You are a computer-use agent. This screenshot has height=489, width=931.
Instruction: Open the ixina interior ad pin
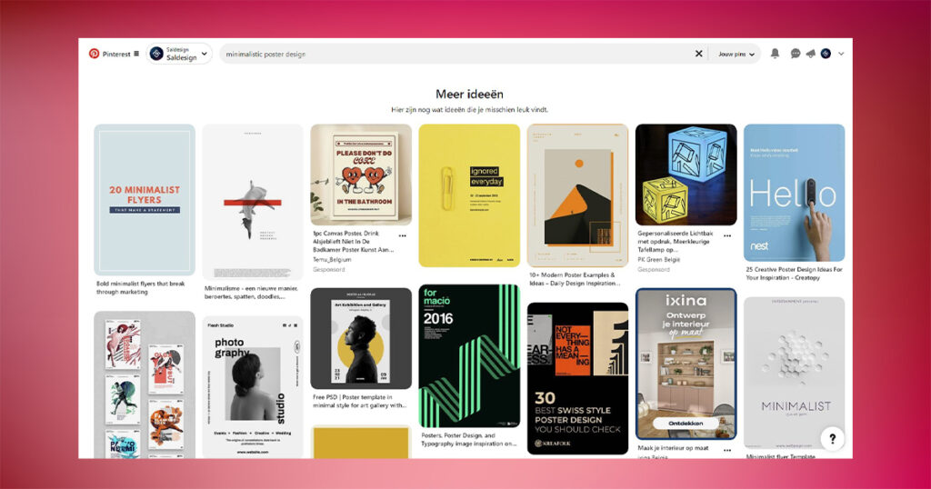tap(686, 364)
